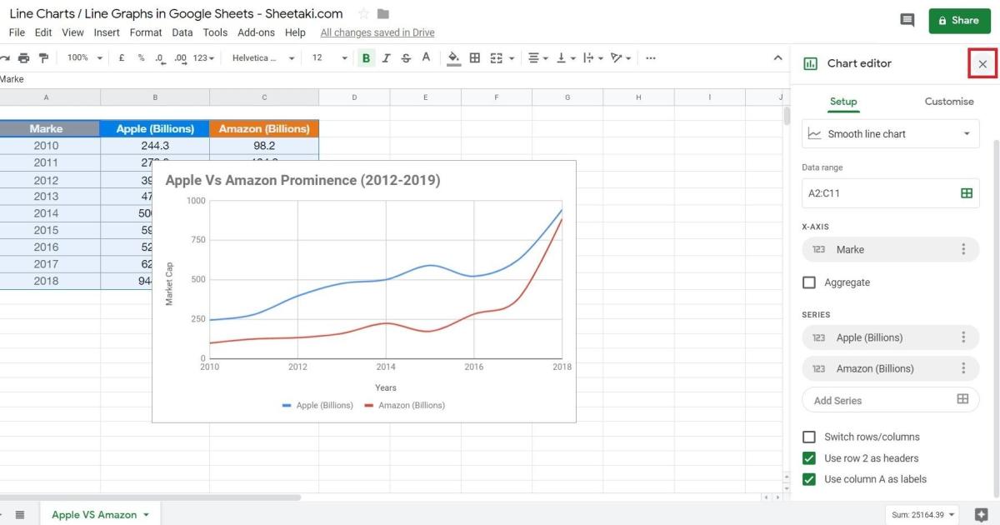Open the comment history icon
The image size is (1000, 525).
pyautogui.click(x=907, y=20)
